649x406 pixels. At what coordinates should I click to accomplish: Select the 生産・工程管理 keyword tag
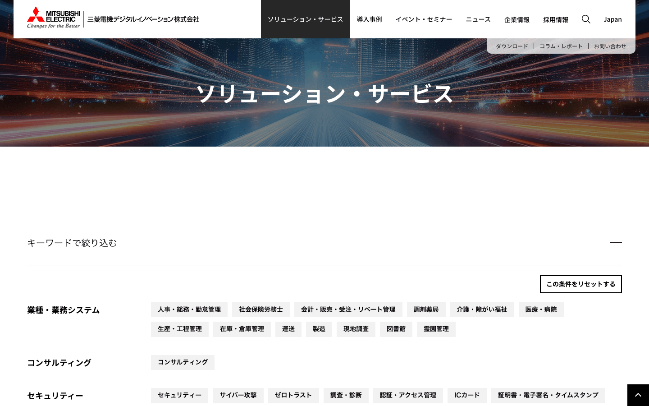(x=180, y=329)
